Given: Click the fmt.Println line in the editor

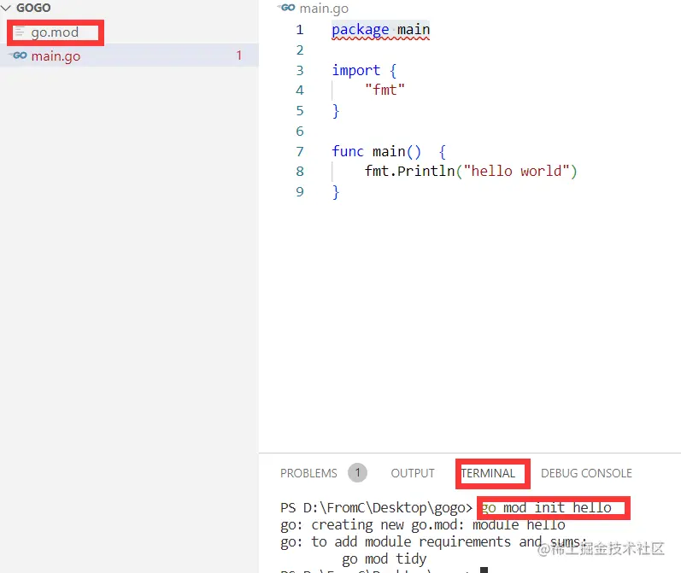Looking at the screenshot, I should click(x=471, y=171).
